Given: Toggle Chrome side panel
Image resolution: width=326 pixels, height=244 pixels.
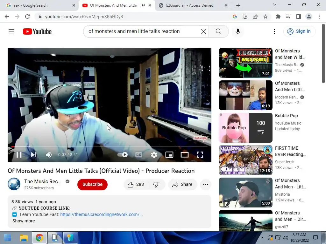Looking at the screenshot, I should pos(299,17).
